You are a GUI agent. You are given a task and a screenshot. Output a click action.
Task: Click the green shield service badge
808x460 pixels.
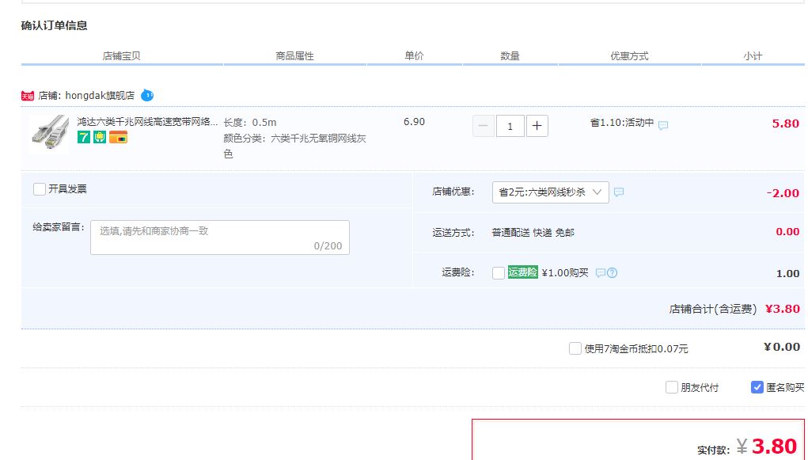coord(100,137)
